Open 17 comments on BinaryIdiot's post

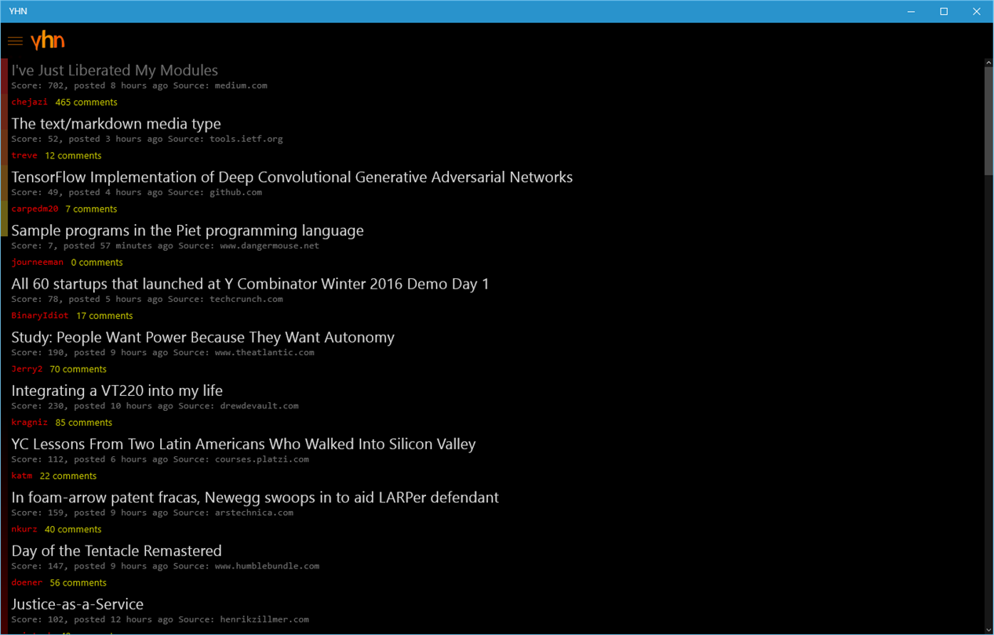[x=104, y=315]
